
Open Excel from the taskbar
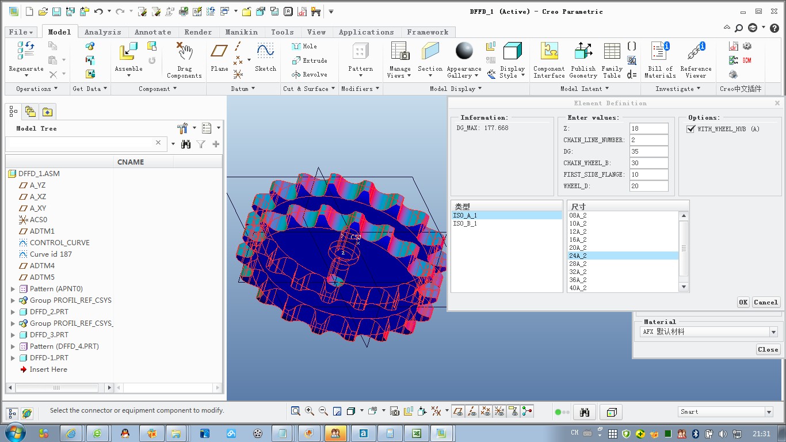coord(417,433)
